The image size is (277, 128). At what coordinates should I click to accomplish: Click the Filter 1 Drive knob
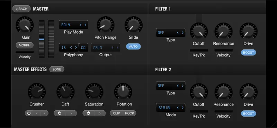pyautogui.click(x=248, y=31)
